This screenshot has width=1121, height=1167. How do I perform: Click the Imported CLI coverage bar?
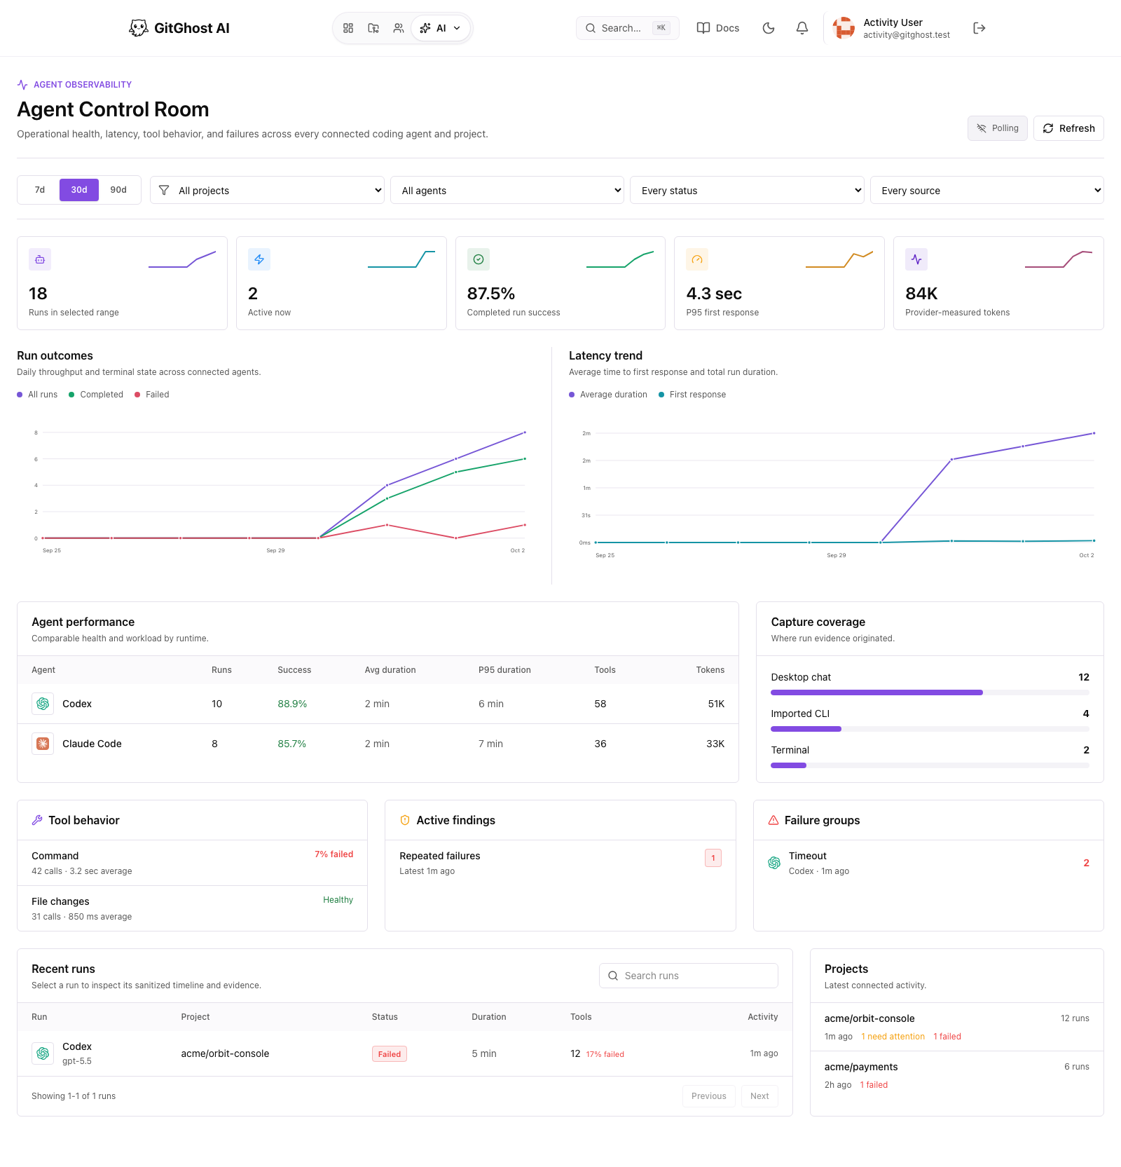[930, 729]
